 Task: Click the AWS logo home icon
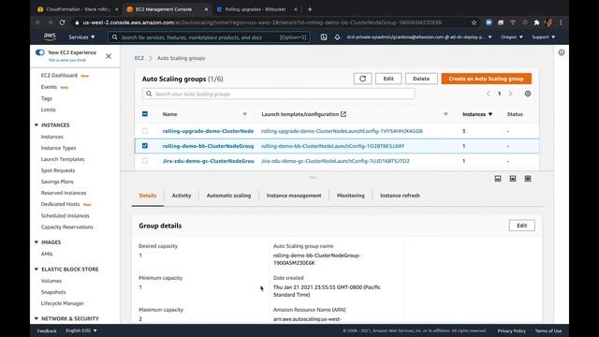click(x=50, y=37)
